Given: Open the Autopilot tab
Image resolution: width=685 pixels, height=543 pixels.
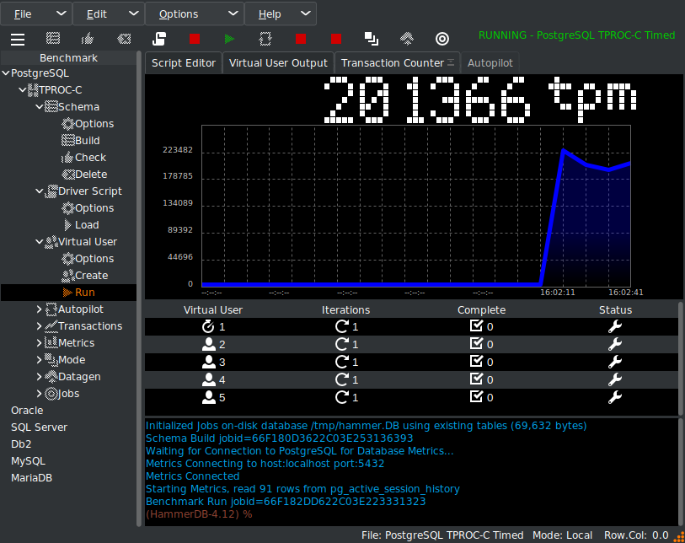Looking at the screenshot, I should (490, 63).
